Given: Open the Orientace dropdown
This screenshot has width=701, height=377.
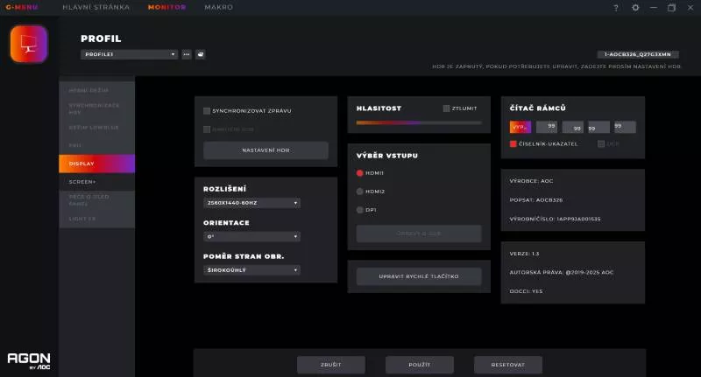Looking at the screenshot, I should tap(251, 236).
